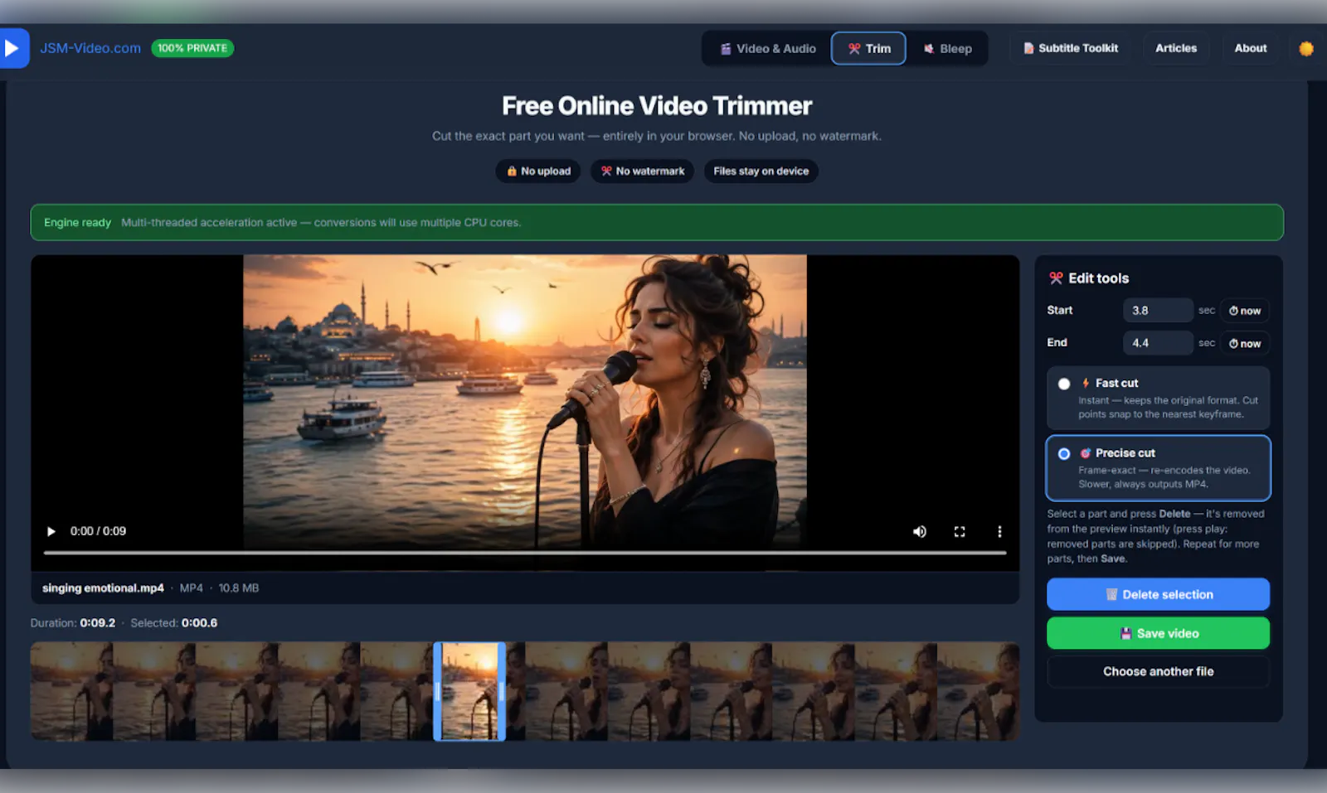
Task: Click the Files stay on device badge
Action: pos(761,171)
